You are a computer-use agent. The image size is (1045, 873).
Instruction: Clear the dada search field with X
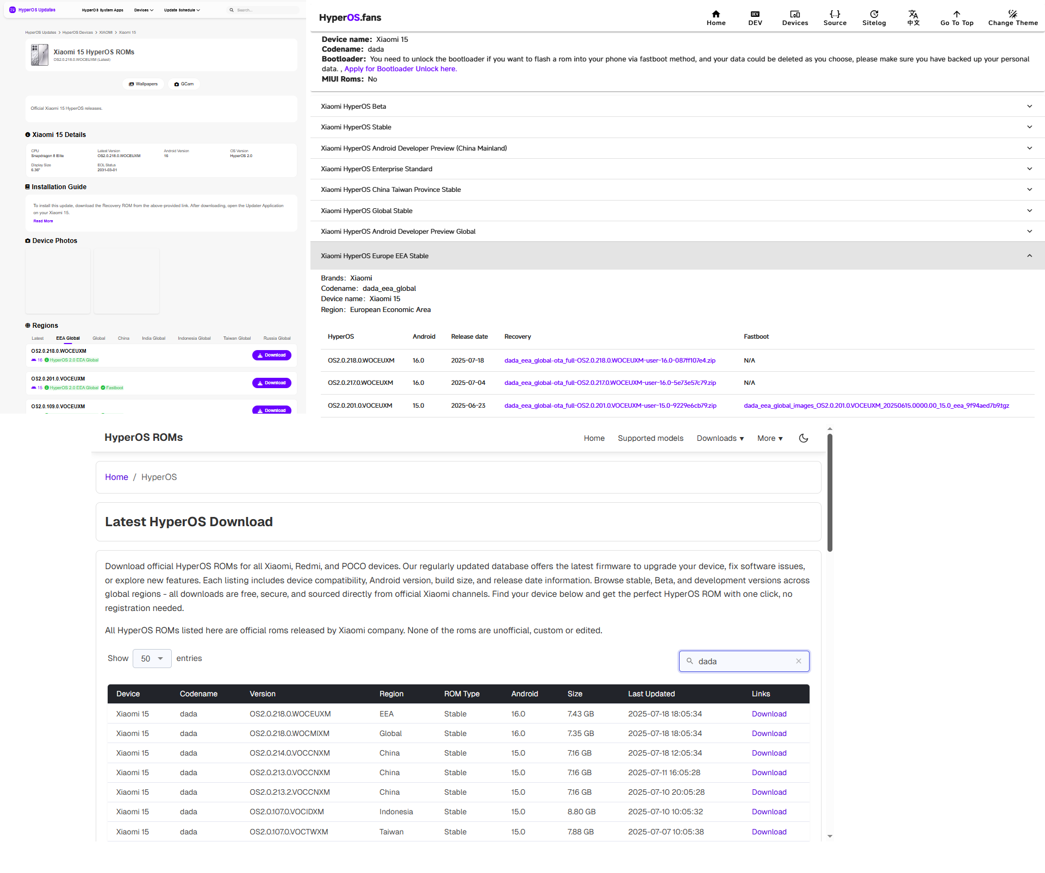pos(798,661)
